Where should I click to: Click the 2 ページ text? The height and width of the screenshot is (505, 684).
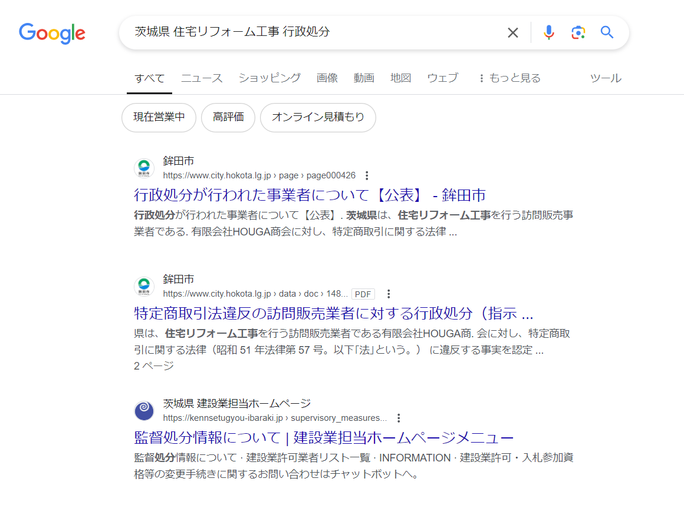point(153,366)
